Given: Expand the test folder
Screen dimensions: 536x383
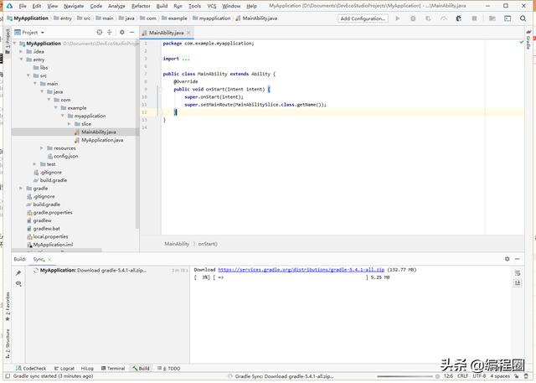Looking at the screenshot, I should tap(35, 164).
